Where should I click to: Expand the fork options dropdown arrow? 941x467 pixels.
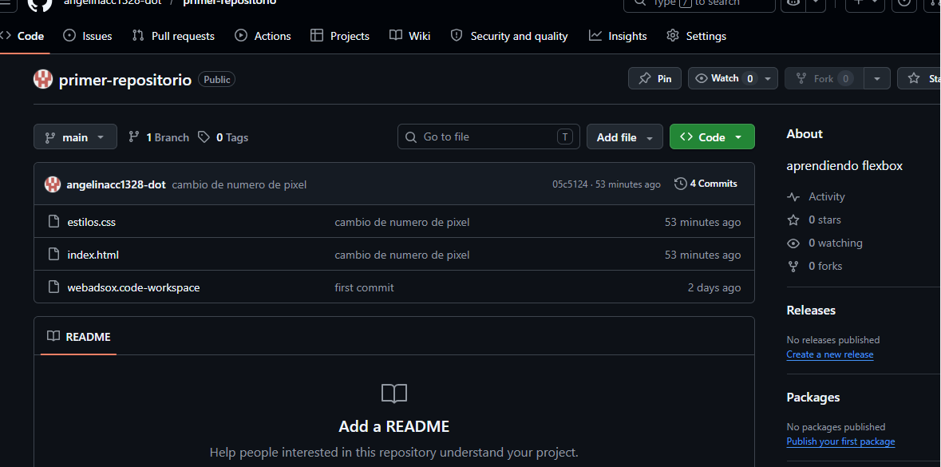tap(877, 79)
